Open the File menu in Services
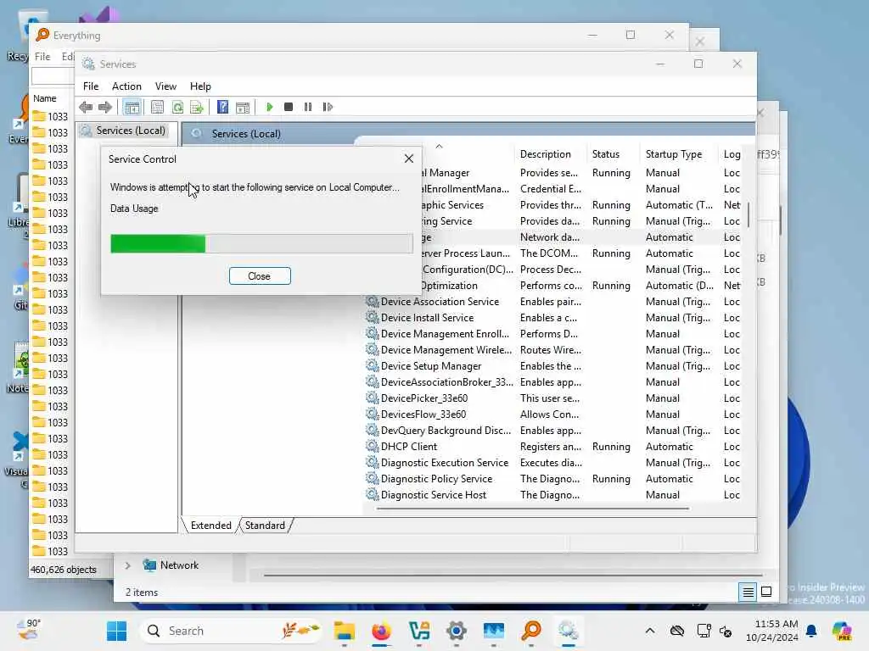The height and width of the screenshot is (651, 869). coord(91,86)
